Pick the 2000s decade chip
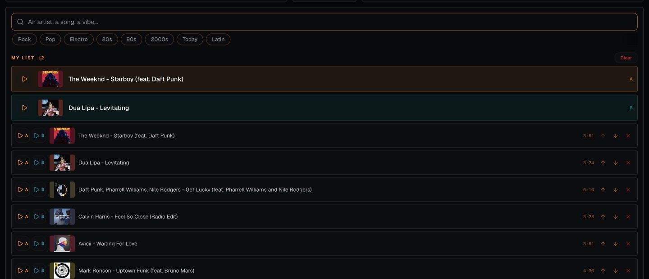 point(160,40)
